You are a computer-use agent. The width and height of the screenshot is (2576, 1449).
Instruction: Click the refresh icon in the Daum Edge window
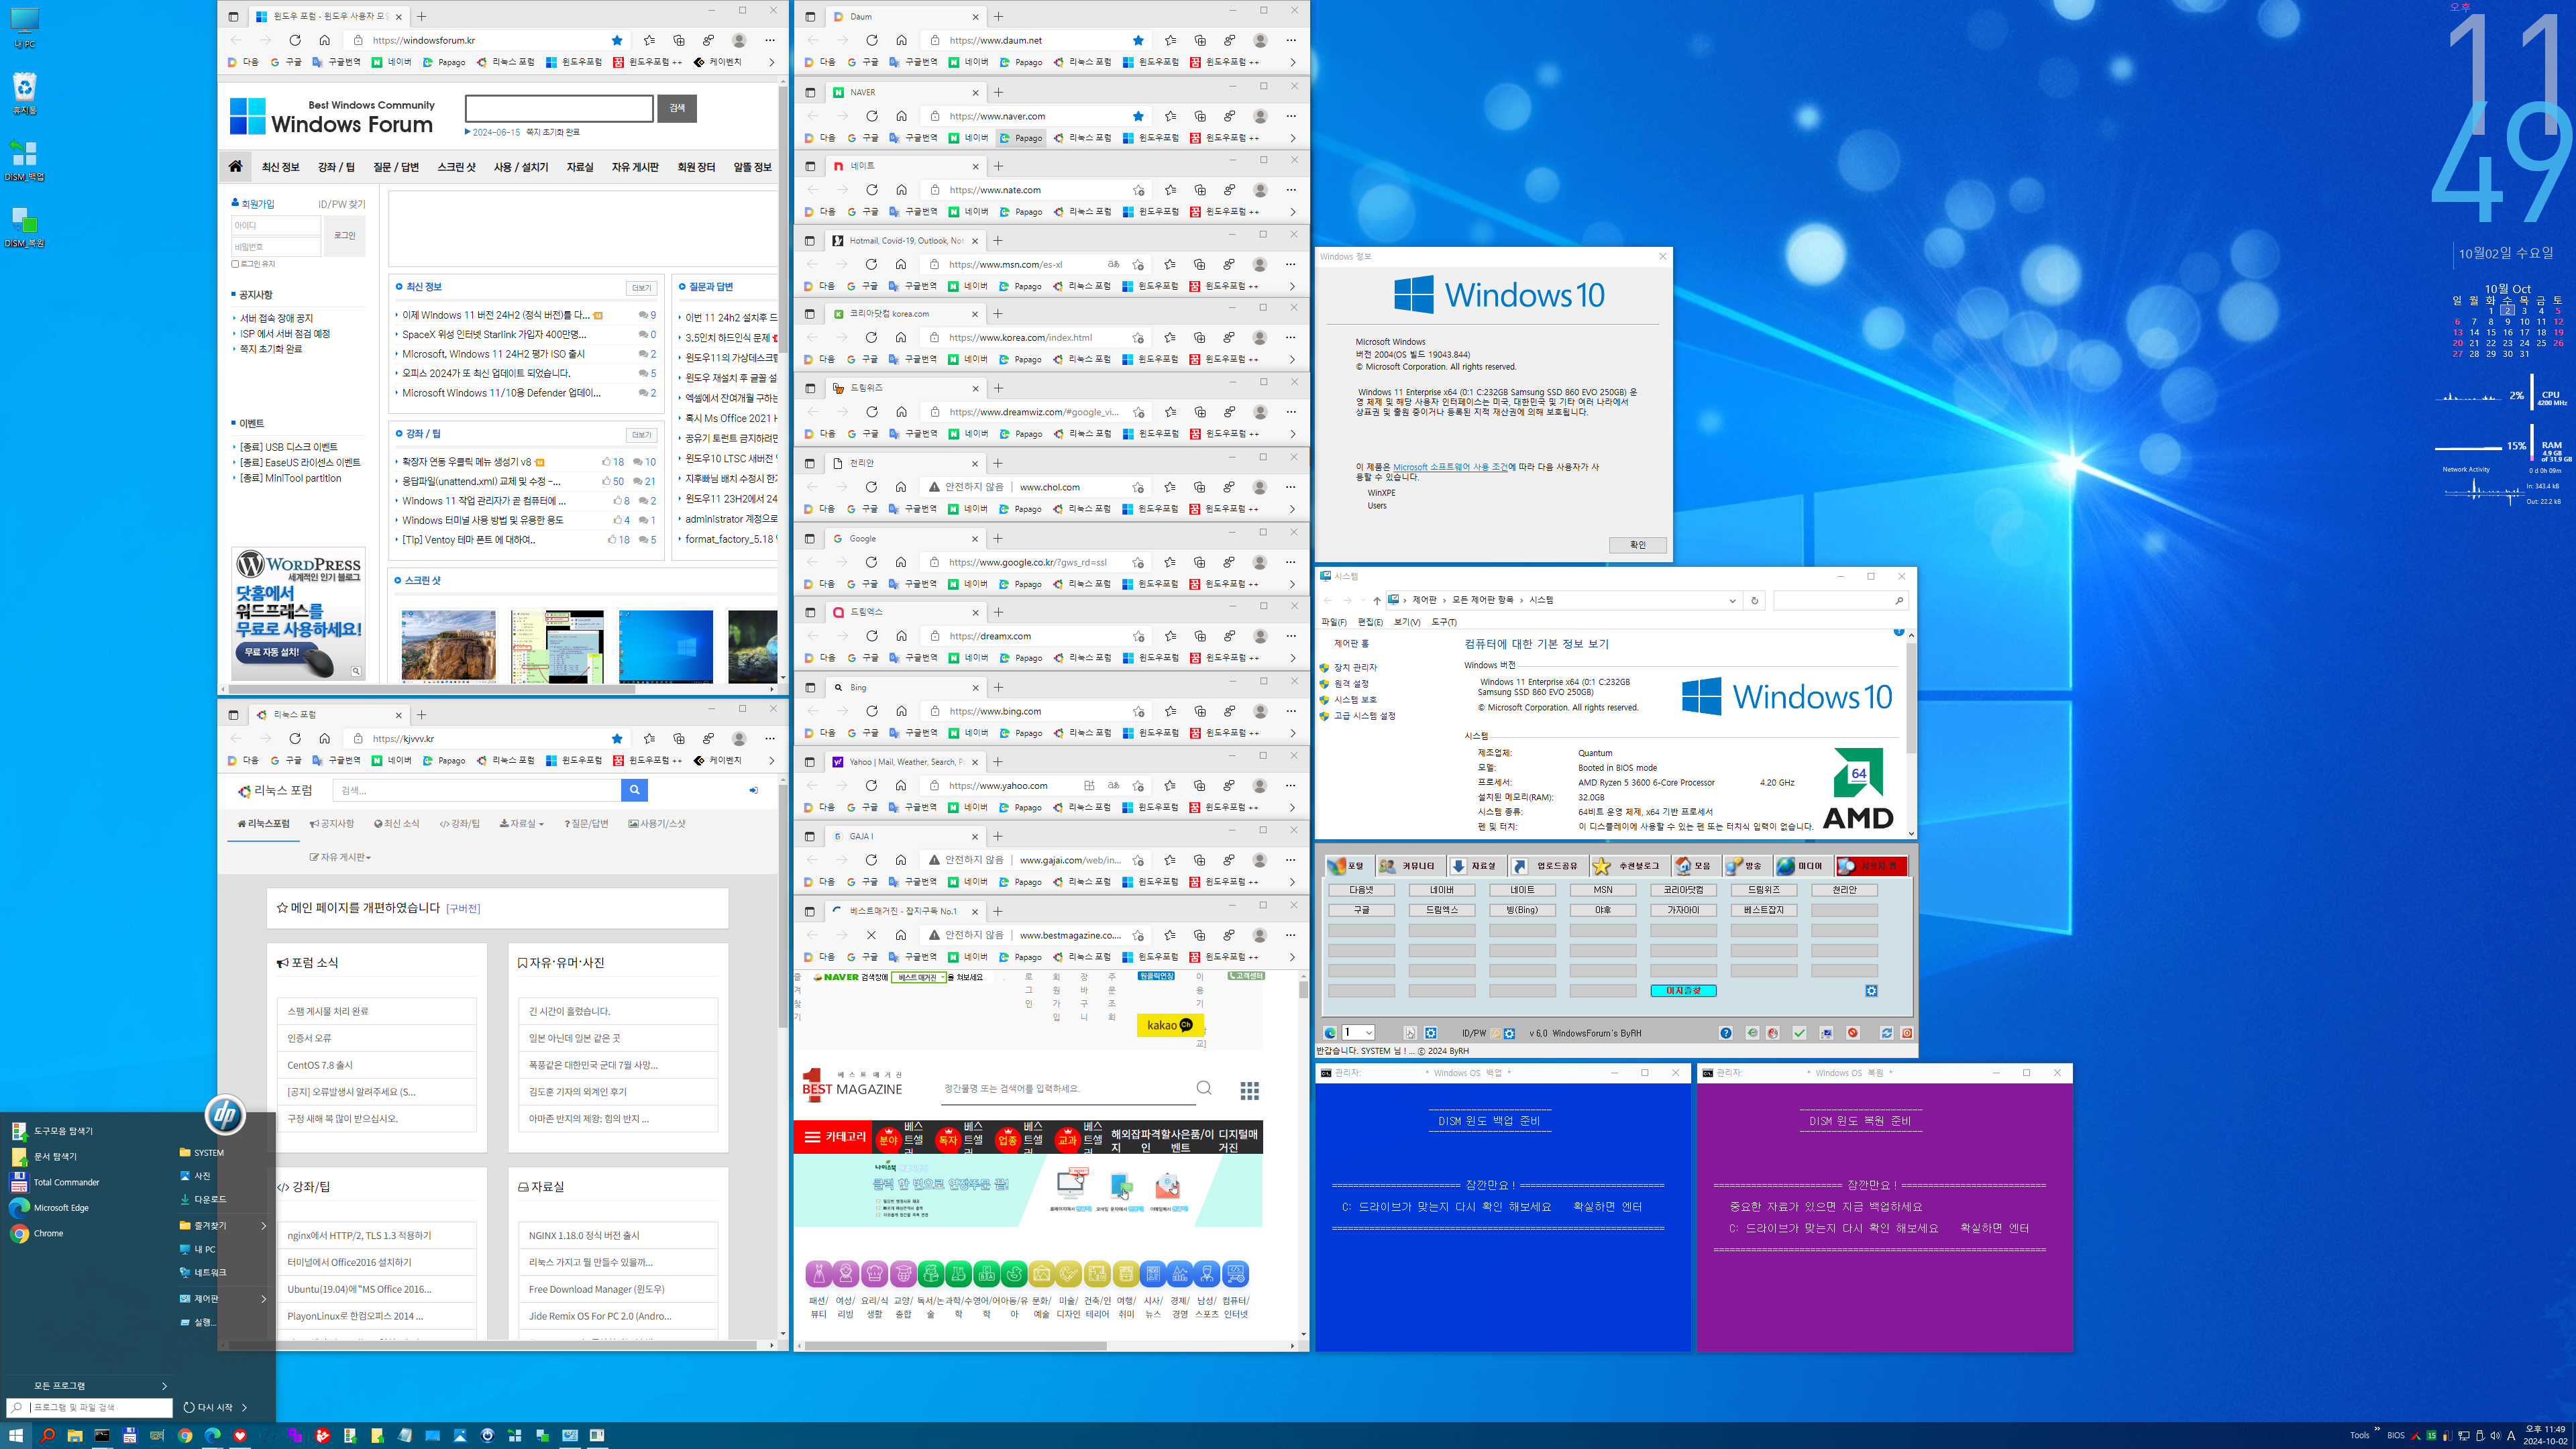(872, 40)
